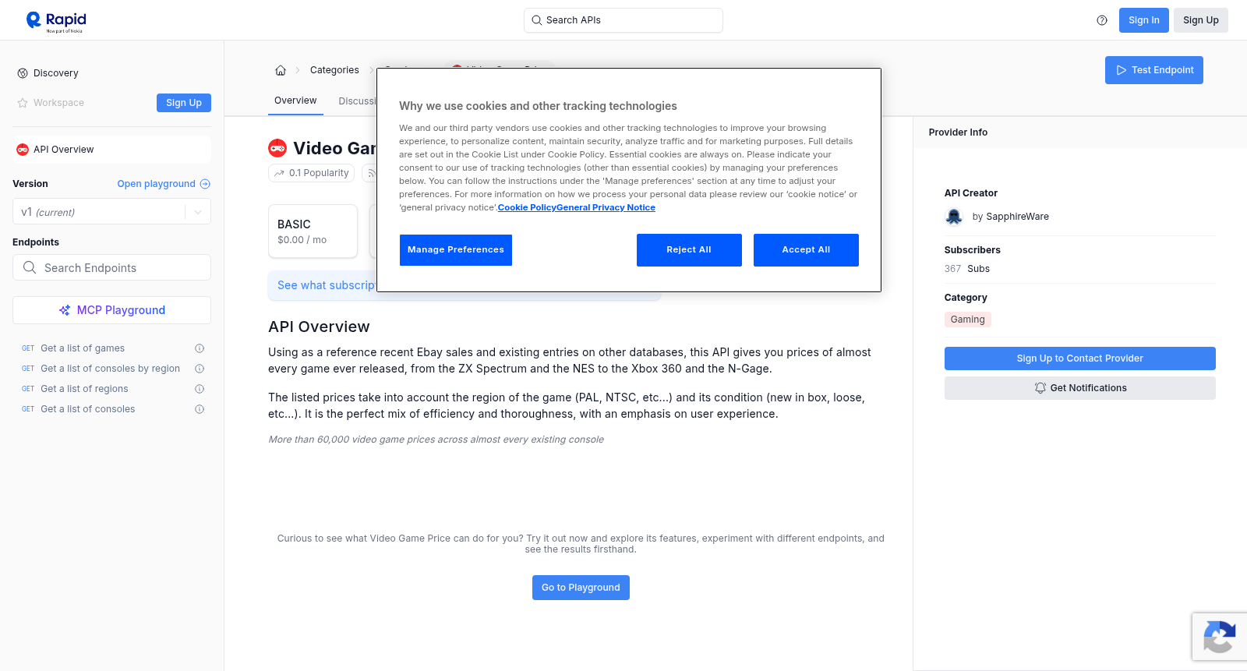Click the bell icon on Get Notifications
This screenshot has width=1247, height=671.
click(x=1040, y=388)
